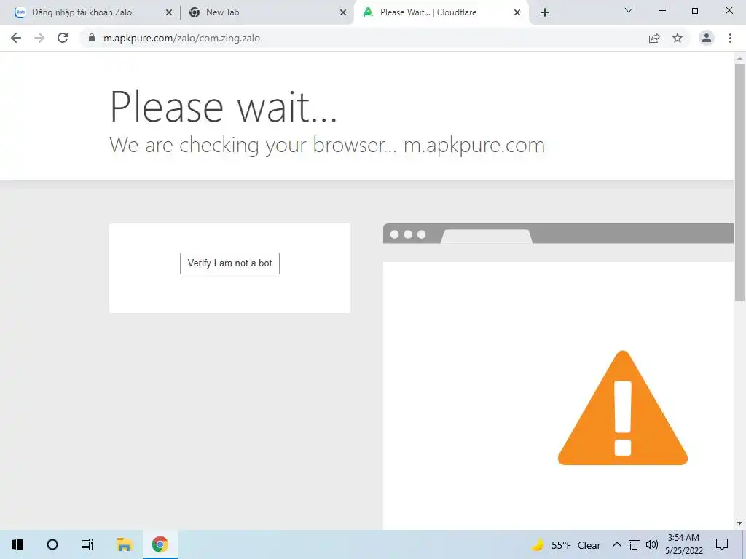Close the New Tab tab
Screen dimensions: 746x559
[x=343, y=13]
